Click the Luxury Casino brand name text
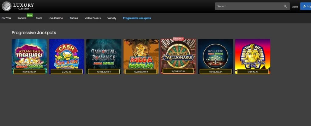The width and height of the screenshot is (311, 126). coord(24,6)
